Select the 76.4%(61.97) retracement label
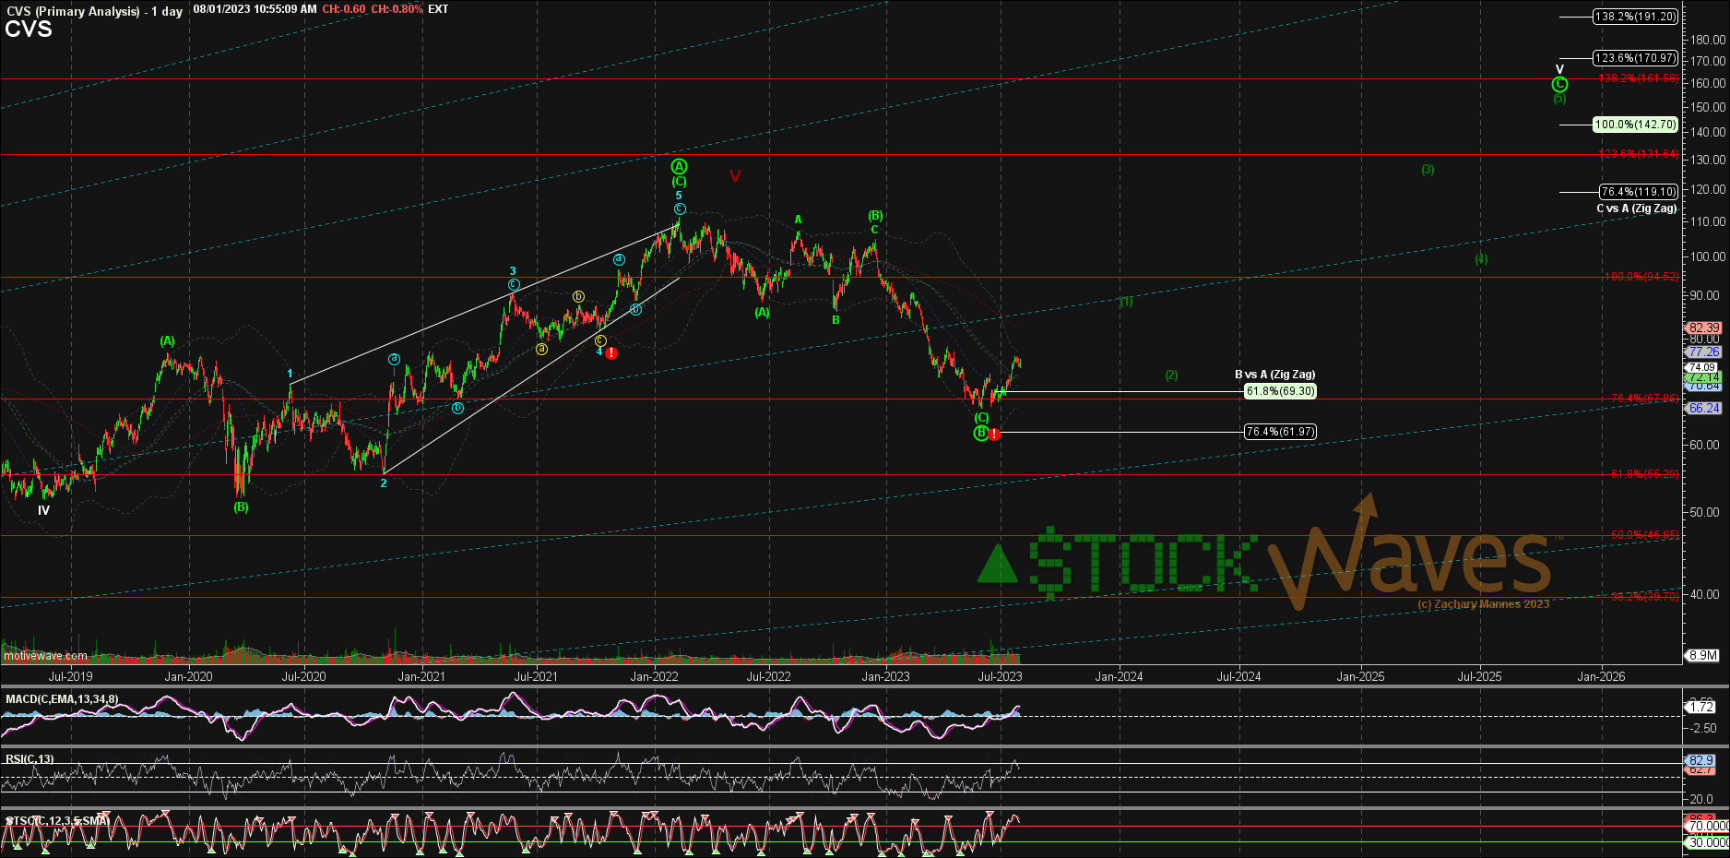Image resolution: width=1730 pixels, height=858 pixels. pos(1280,432)
